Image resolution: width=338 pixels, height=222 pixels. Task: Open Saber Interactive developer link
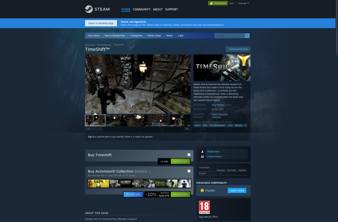[220, 114]
